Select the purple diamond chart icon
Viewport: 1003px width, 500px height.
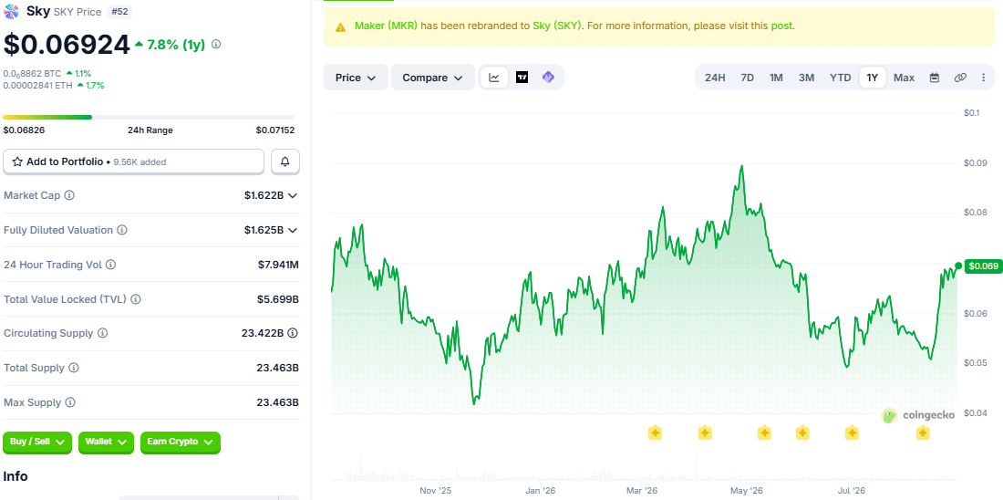pyautogui.click(x=548, y=78)
